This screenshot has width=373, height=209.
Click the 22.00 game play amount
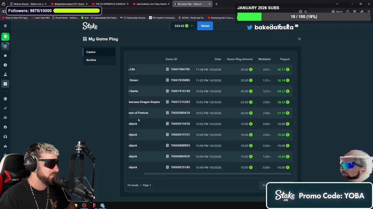(x=244, y=102)
